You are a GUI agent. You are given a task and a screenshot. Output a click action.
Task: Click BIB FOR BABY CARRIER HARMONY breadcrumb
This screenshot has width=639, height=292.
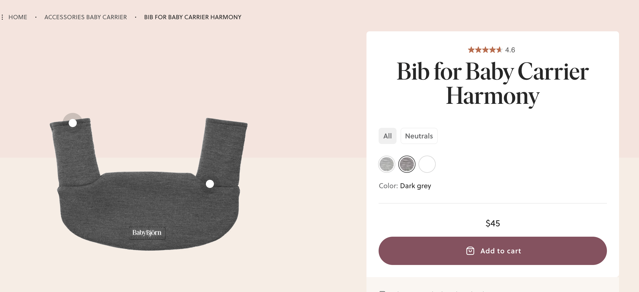pyautogui.click(x=193, y=17)
